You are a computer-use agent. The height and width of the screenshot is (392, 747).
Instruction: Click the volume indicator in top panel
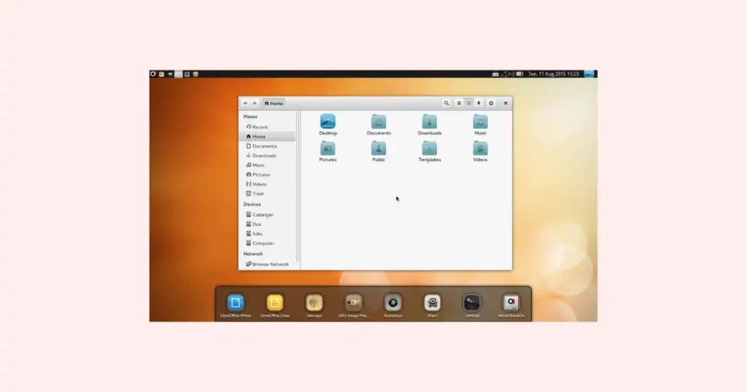[511, 74]
